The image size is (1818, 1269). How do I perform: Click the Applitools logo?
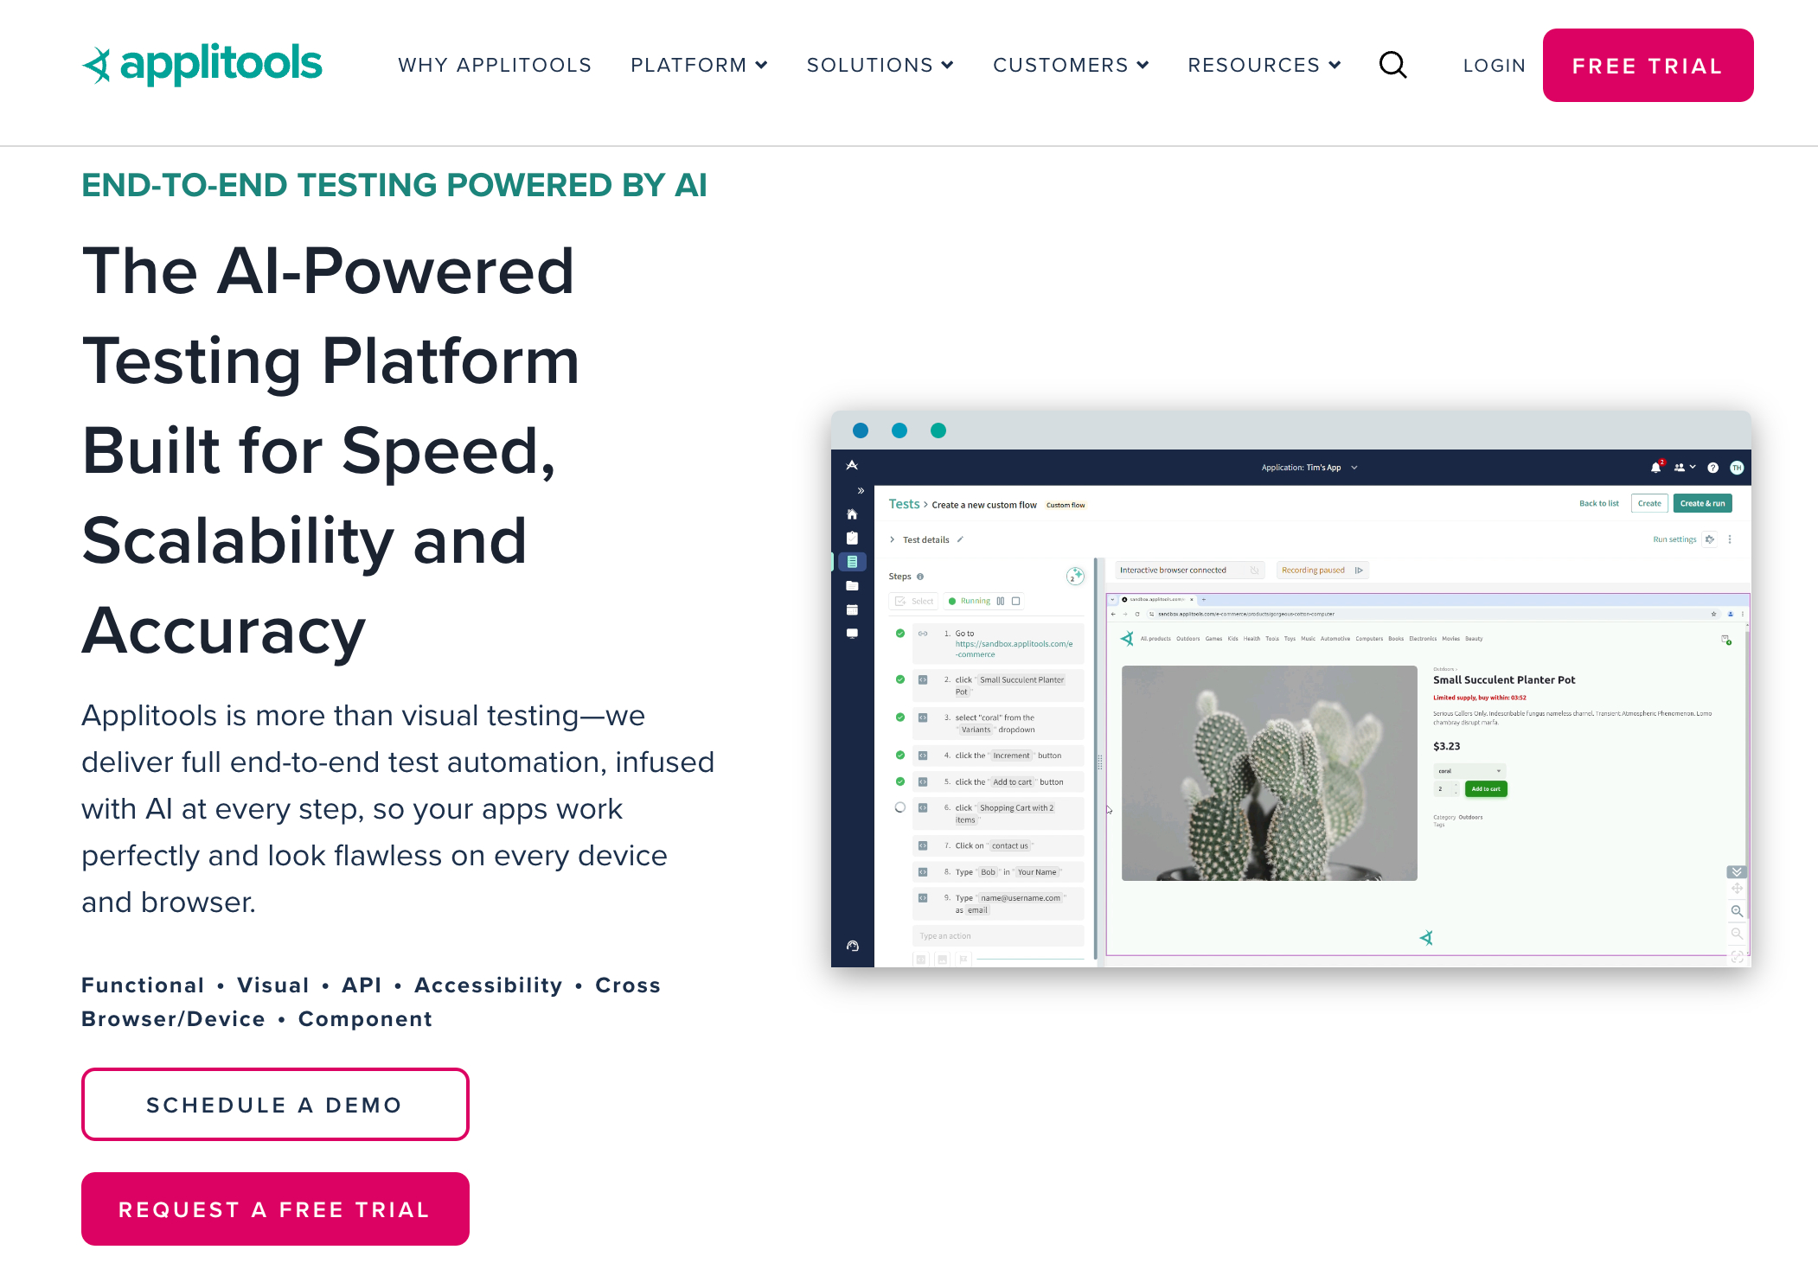coord(202,64)
